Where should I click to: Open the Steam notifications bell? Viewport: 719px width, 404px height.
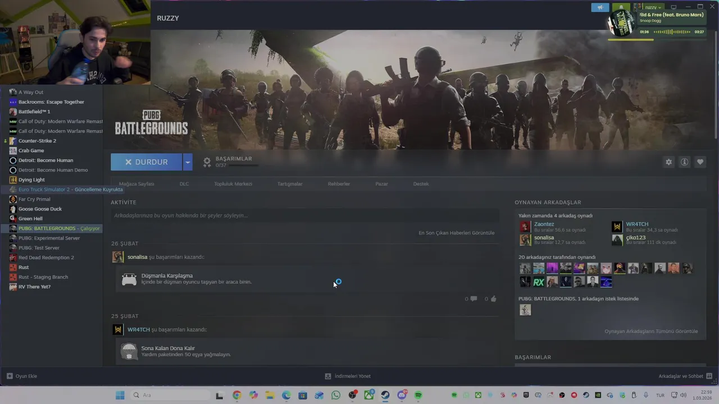pos(621,7)
